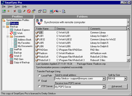Viewport: 132px width, 96px height.
Task: Click the Directory column header
Action: [x=72, y=29]
